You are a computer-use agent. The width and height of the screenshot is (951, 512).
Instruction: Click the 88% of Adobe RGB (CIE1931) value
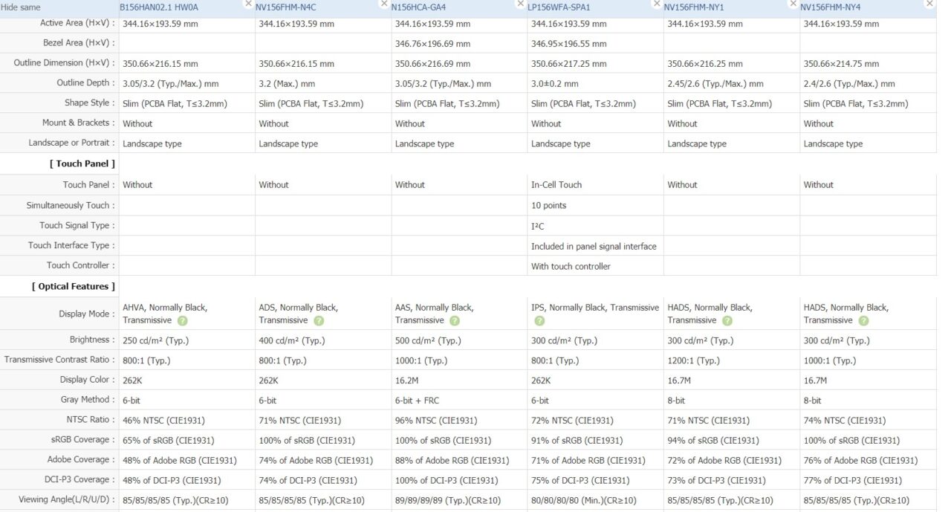(452, 461)
